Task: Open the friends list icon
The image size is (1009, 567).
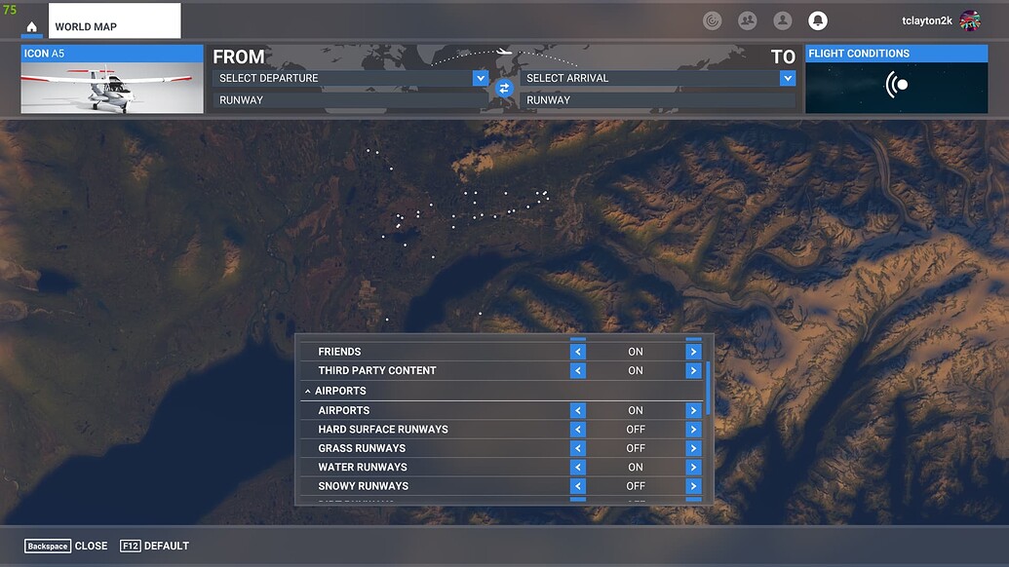Action: 747,19
